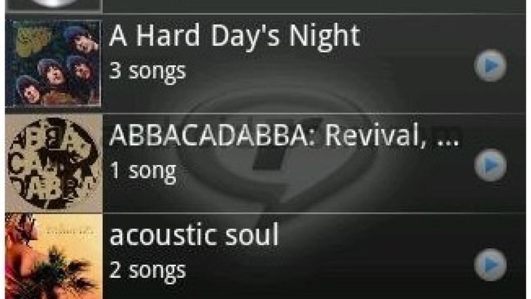The height and width of the screenshot is (299, 531).
Task: Tap the word Revival in album title
Action: click(376, 135)
